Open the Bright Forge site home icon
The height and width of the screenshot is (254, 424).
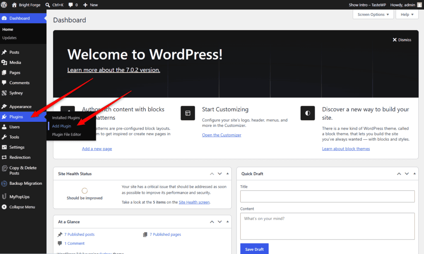point(14,5)
